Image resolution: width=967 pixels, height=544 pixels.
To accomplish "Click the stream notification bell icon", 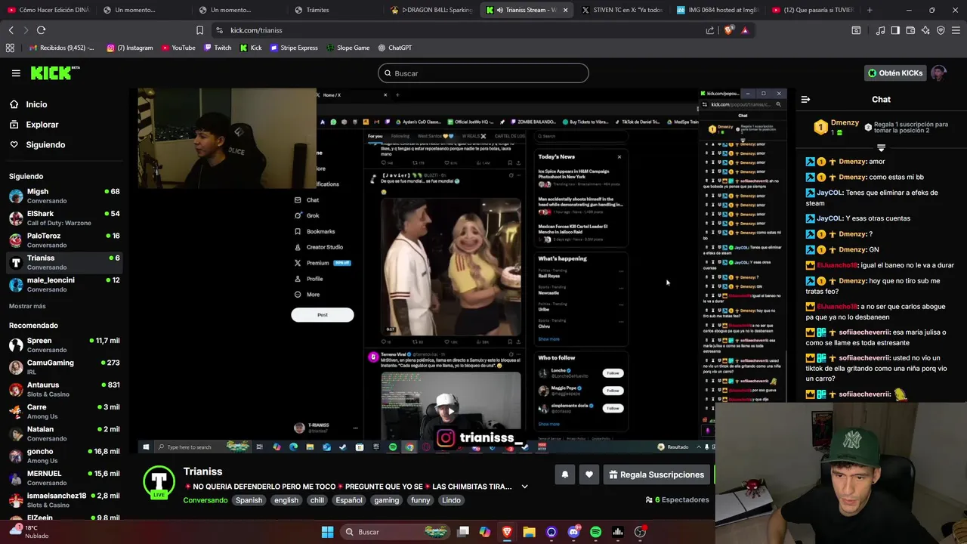I will pos(564,474).
